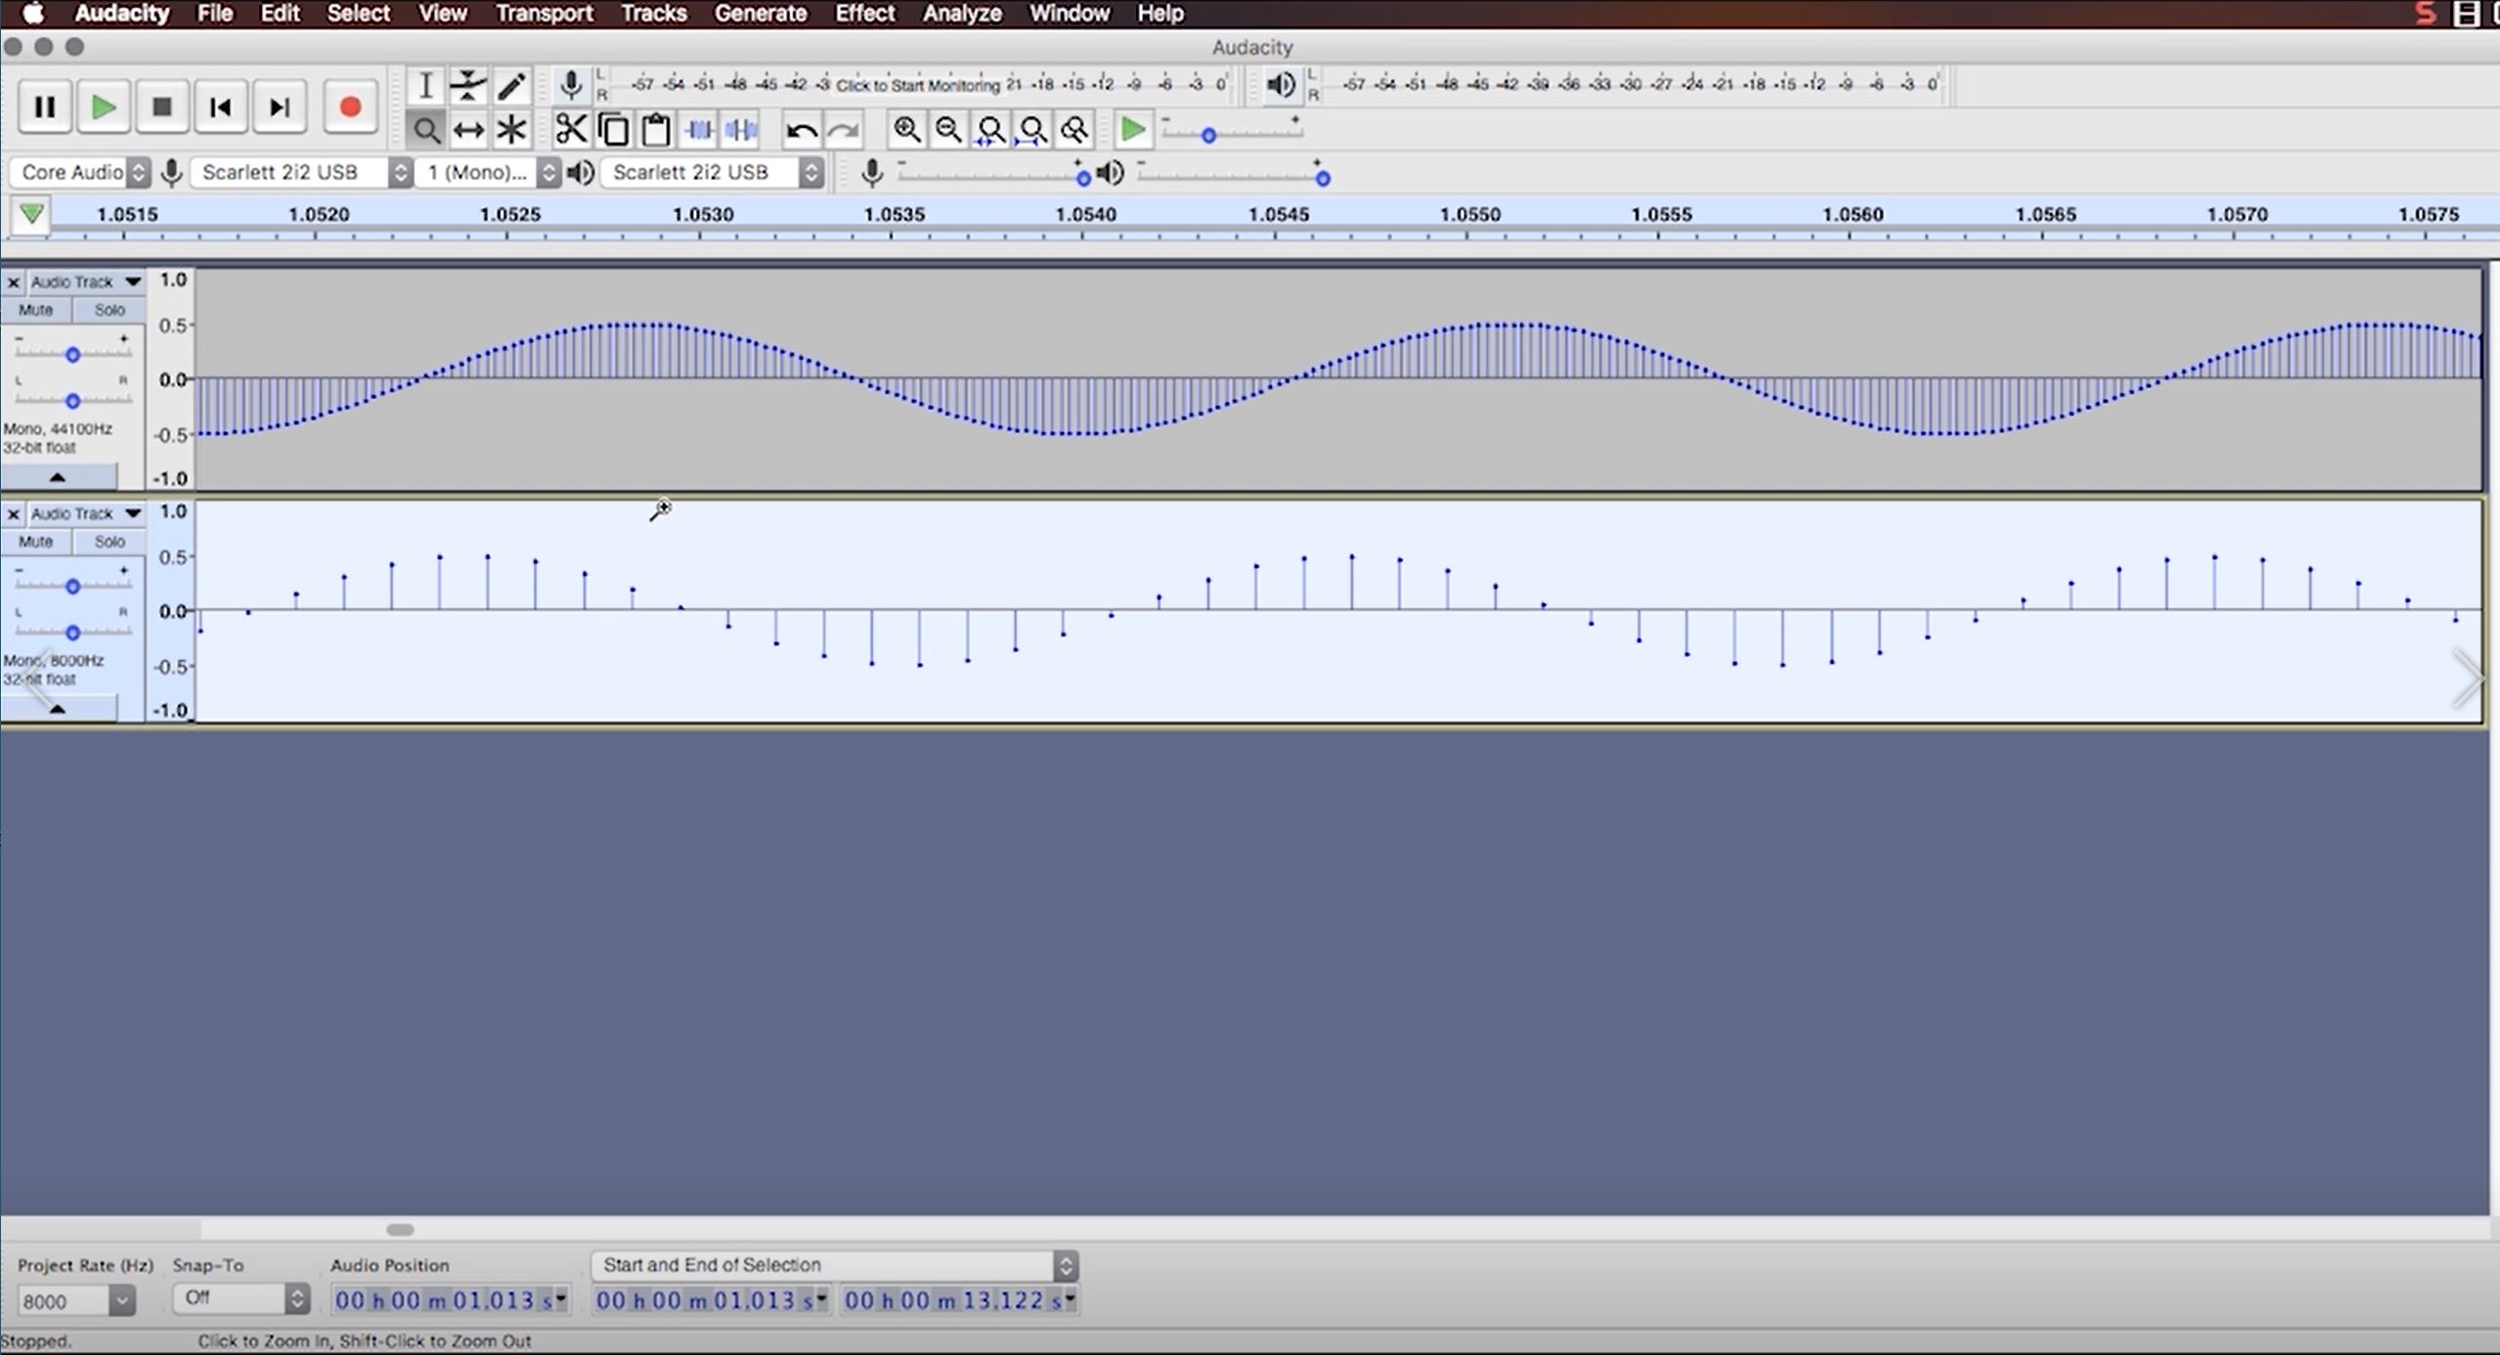This screenshot has width=2500, height=1355.
Task: Mute the 44100Hz audio track
Action: coord(36,310)
